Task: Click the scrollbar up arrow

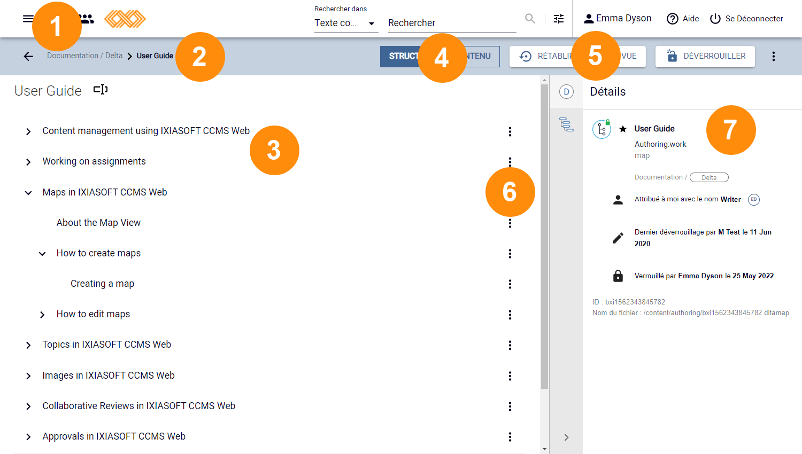Action: click(545, 80)
